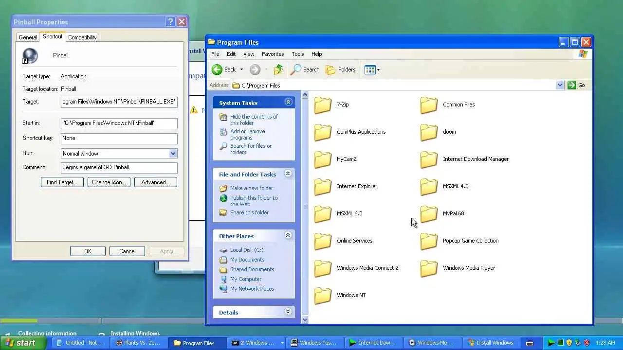This screenshot has width=623, height=350.
Task: Open the address bar dropdown arrow
Action: click(560, 85)
